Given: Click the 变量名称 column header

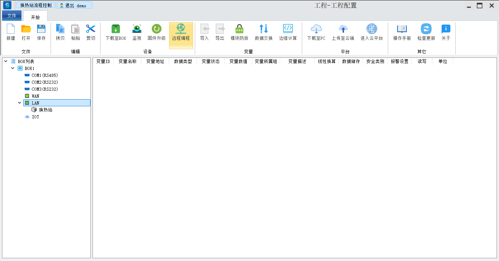Looking at the screenshot, I should (127, 61).
